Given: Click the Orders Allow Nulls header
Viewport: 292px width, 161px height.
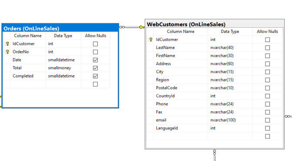Looking at the screenshot, I should click(96, 35).
